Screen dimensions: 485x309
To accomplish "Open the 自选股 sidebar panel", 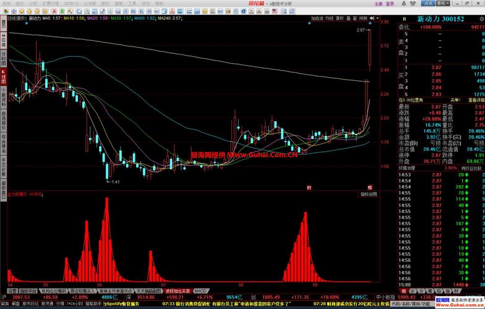I will 3,117.
